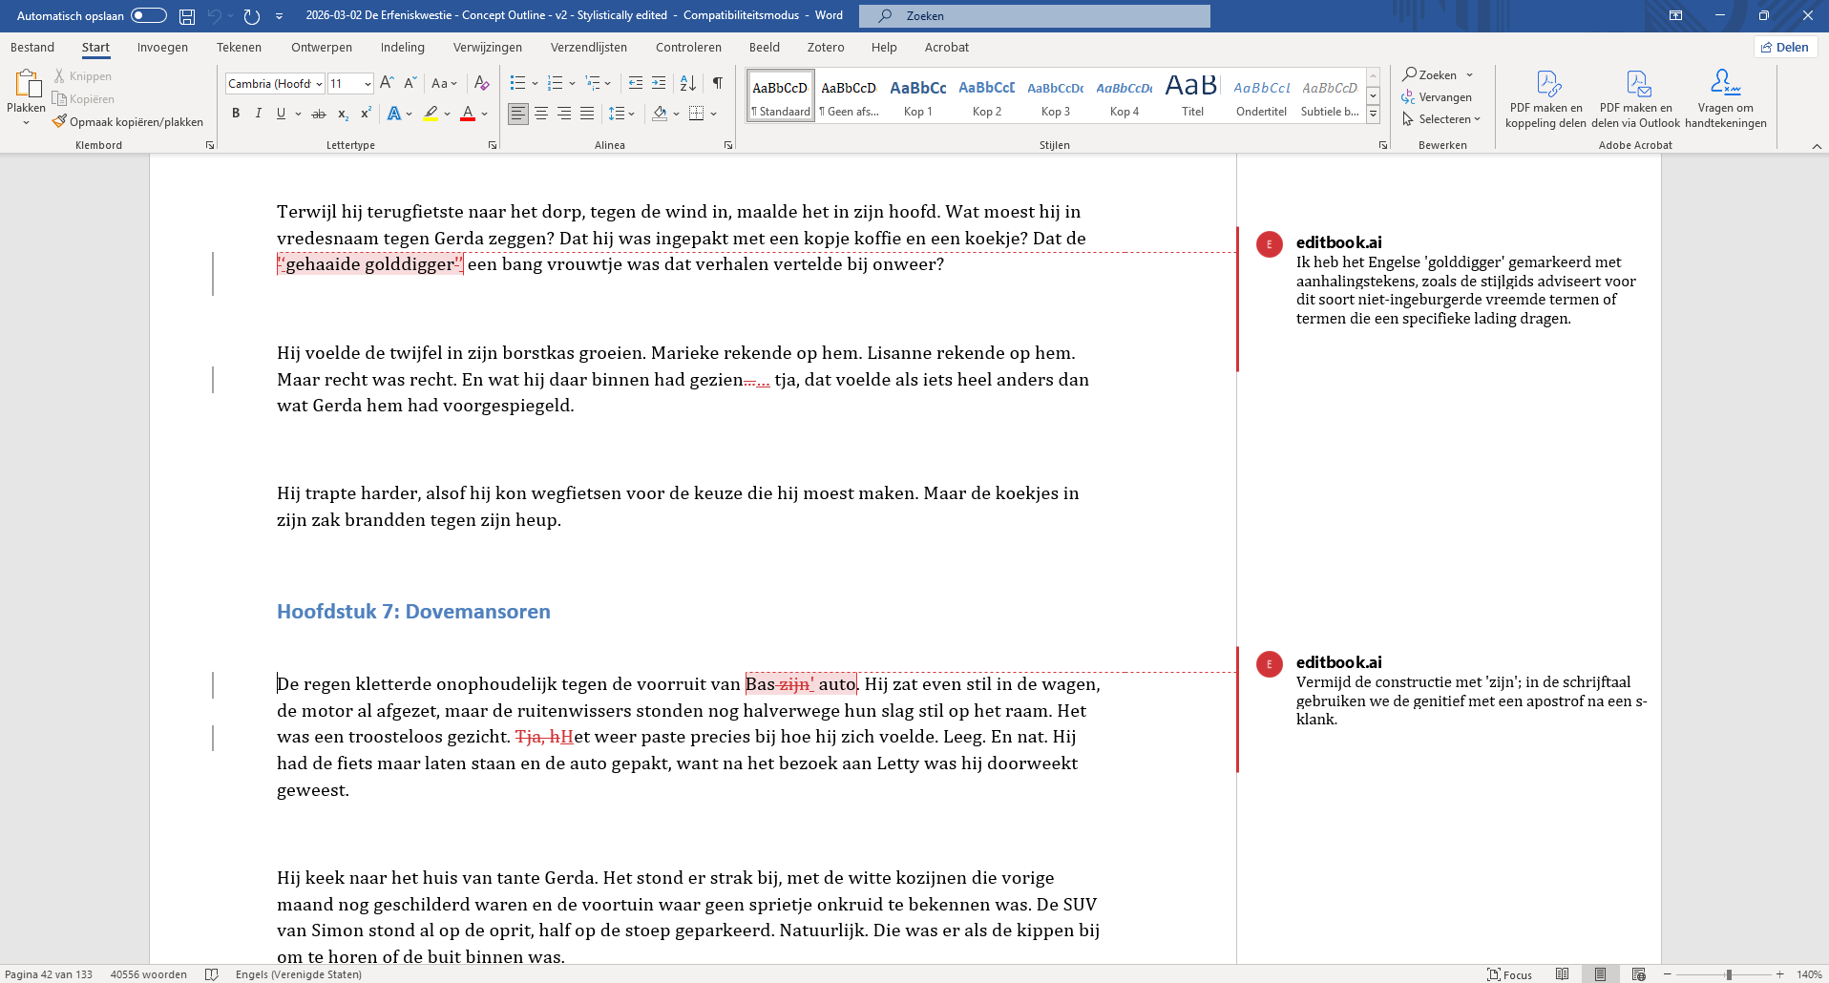Image resolution: width=1829 pixels, height=983 pixels.
Task: Click PDF maken en koppeling delen
Action: coord(1546,99)
